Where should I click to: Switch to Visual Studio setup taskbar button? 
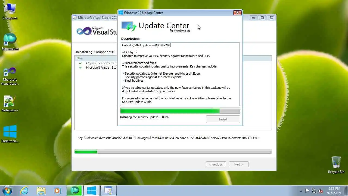point(108,191)
